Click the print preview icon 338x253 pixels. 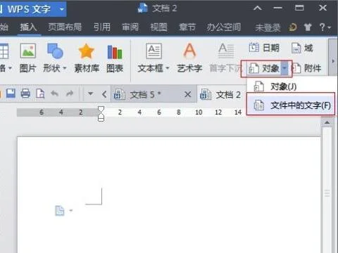tap(40, 93)
